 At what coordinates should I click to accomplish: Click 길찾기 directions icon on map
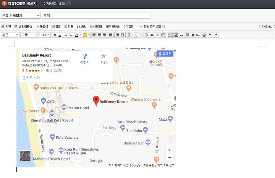click(85, 59)
